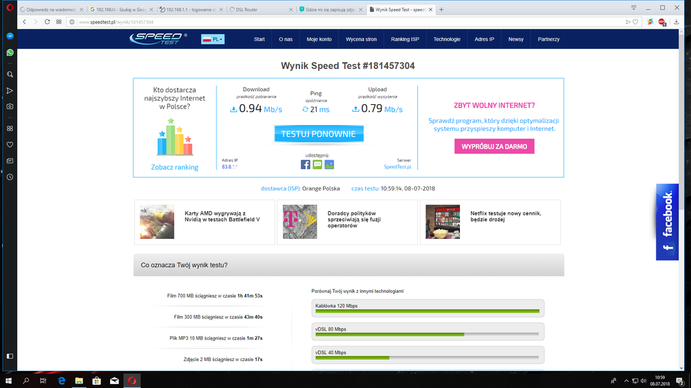The height and width of the screenshot is (388, 691).
Task: Open the tab menu dropdown in the title bar
Action: 633,8
